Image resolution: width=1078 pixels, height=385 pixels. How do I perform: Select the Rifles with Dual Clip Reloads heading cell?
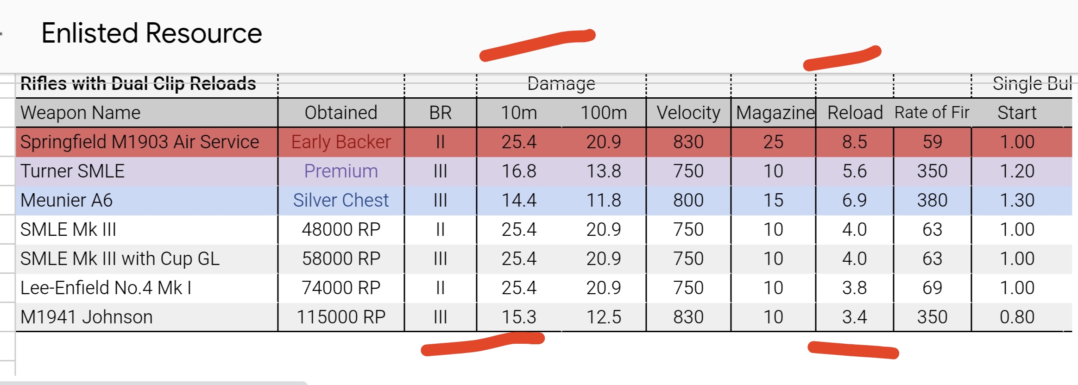point(138,84)
